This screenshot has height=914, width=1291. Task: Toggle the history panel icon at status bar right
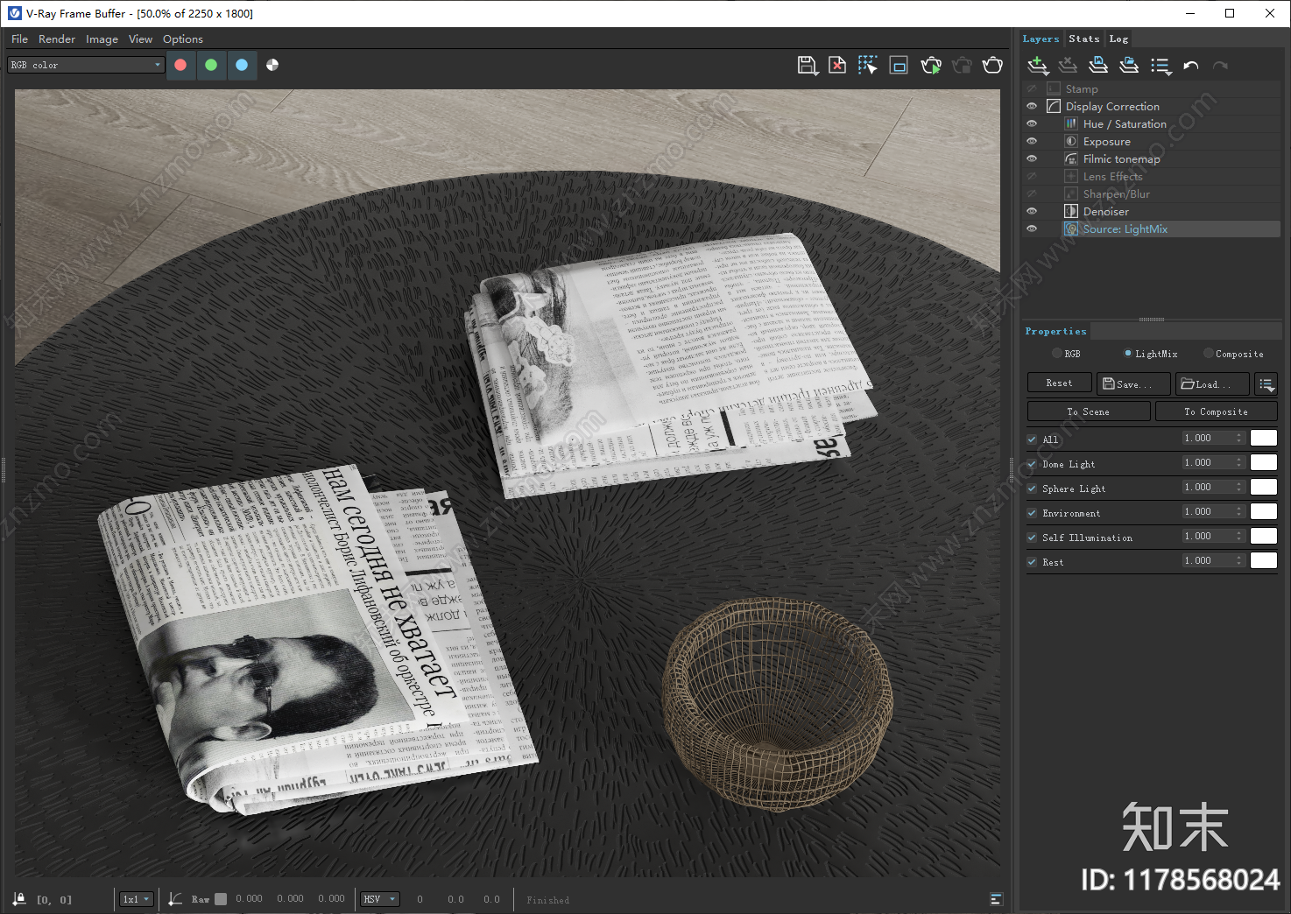[996, 899]
